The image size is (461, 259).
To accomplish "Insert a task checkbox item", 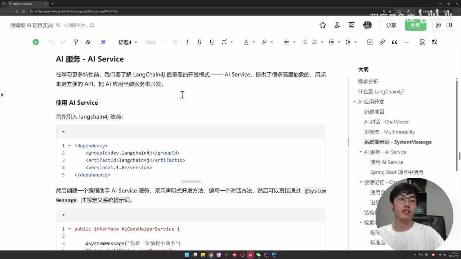I will point(370,42).
